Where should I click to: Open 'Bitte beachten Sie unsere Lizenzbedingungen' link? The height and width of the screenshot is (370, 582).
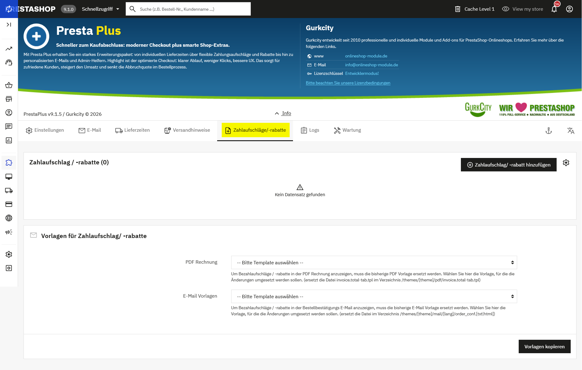[x=348, y=83]
